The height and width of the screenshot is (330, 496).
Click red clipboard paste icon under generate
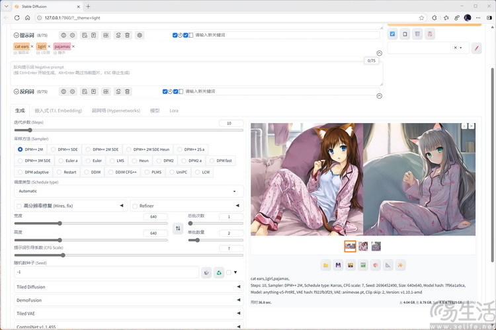click(x=430, y=34)
